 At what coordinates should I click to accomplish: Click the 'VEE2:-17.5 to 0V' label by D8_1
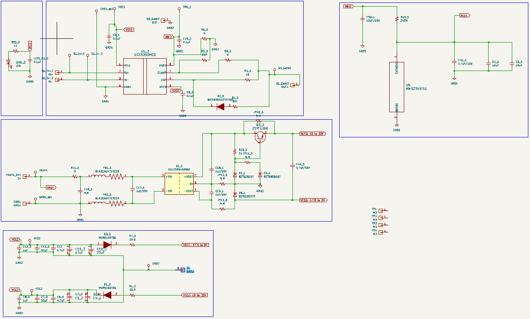pyautogui.click(x=313, y=200)
